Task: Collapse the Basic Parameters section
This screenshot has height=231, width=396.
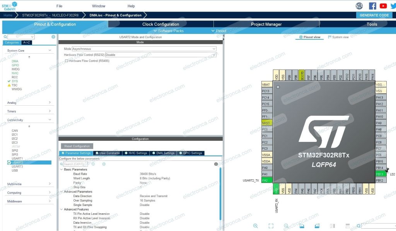Action: [x=61, y=170]
